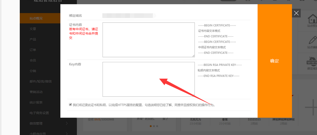Expand the 小程序应用 submenu arrow
Screen dimensions: 317x135
click(x=67, y=133)
